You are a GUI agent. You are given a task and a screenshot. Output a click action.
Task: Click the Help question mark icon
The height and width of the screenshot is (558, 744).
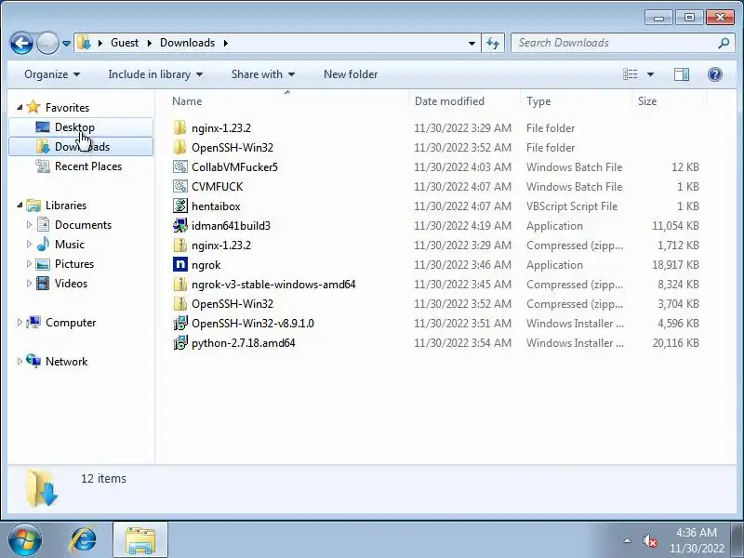tap(714, 74)
